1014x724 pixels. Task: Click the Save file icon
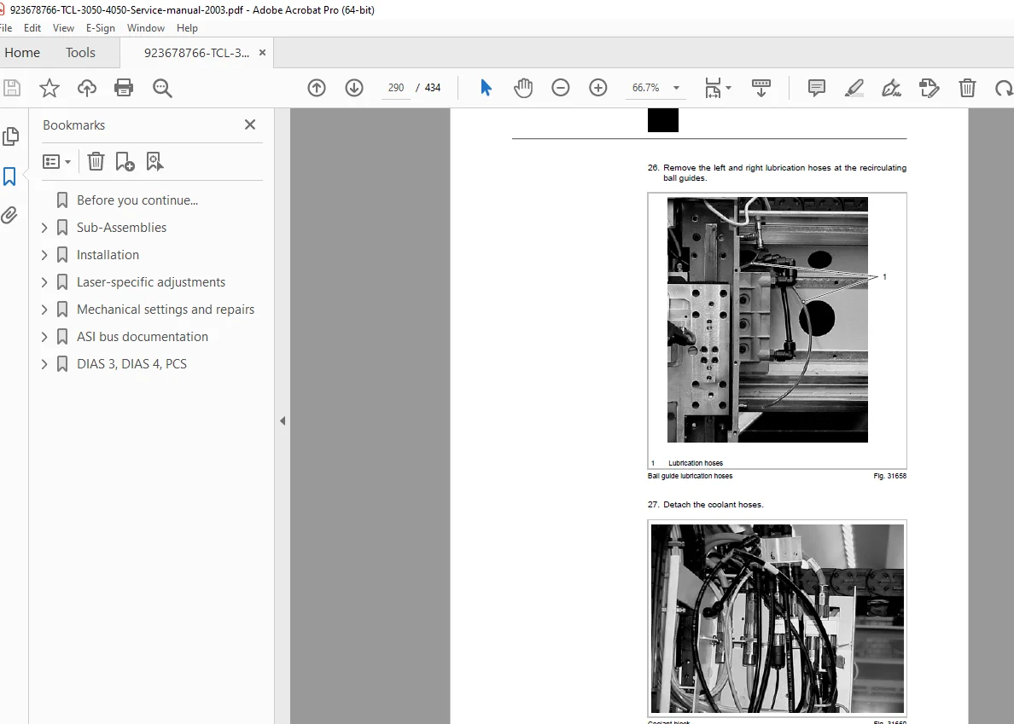12,88
